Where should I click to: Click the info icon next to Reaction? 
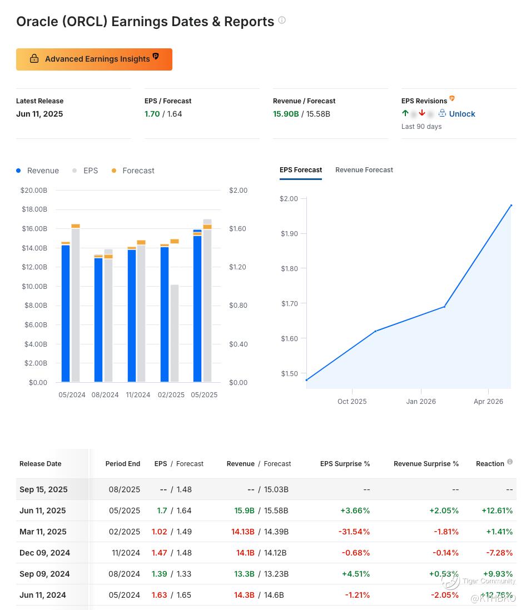pos(510,462)
